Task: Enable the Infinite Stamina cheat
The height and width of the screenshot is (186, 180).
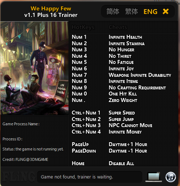Action: (127, 43)
